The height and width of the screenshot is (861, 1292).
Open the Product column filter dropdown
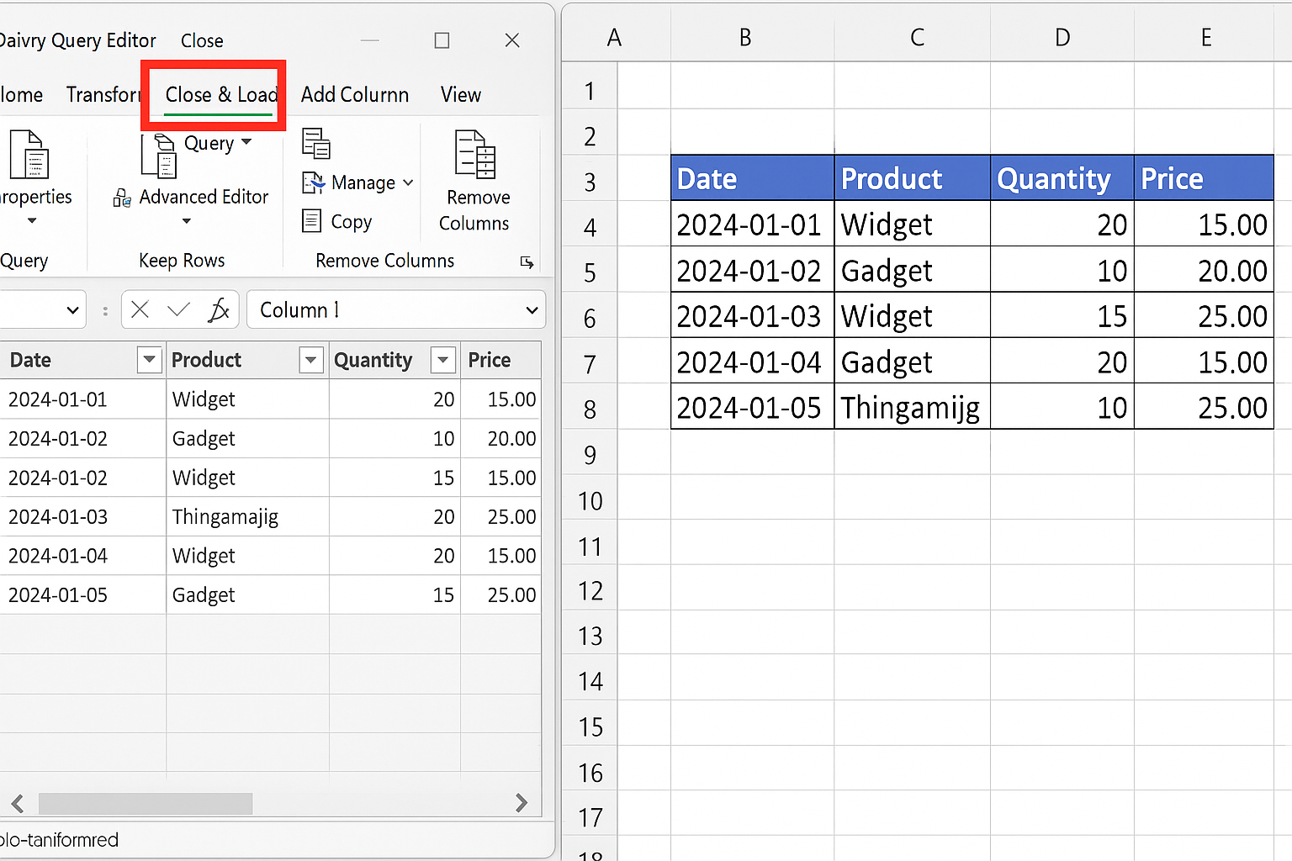tap(311, 360)
